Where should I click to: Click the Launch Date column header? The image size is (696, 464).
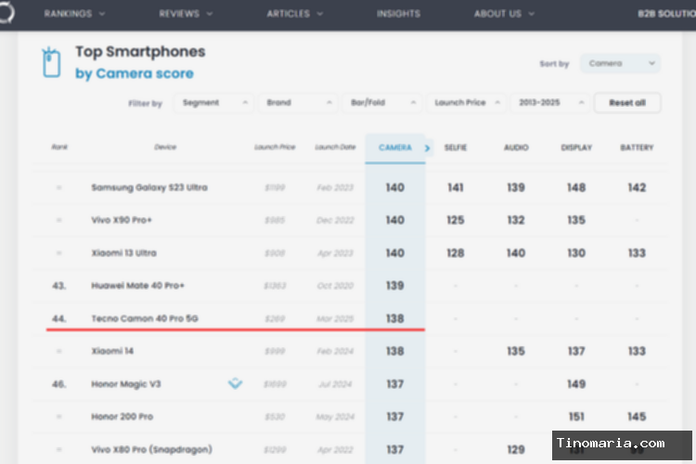point(335,147)
